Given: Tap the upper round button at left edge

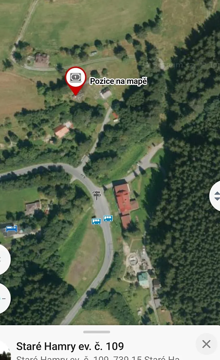Looking at the screenshot, I should 4,259.
